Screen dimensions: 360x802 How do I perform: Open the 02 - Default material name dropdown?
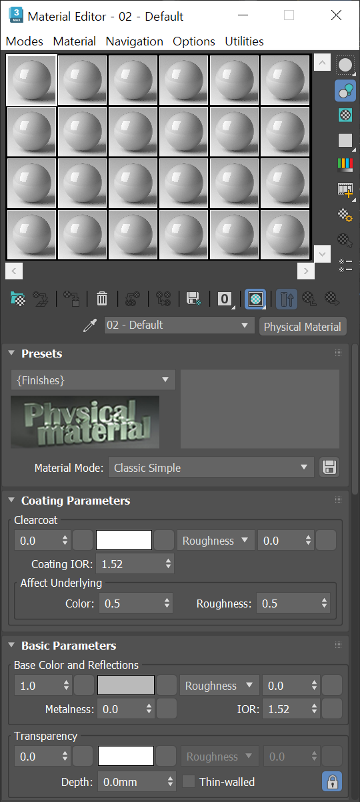(x=179, y=325)
